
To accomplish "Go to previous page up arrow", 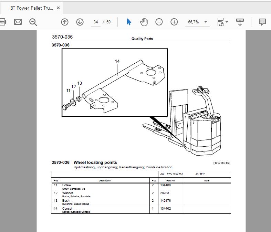I will pos(65,22).
